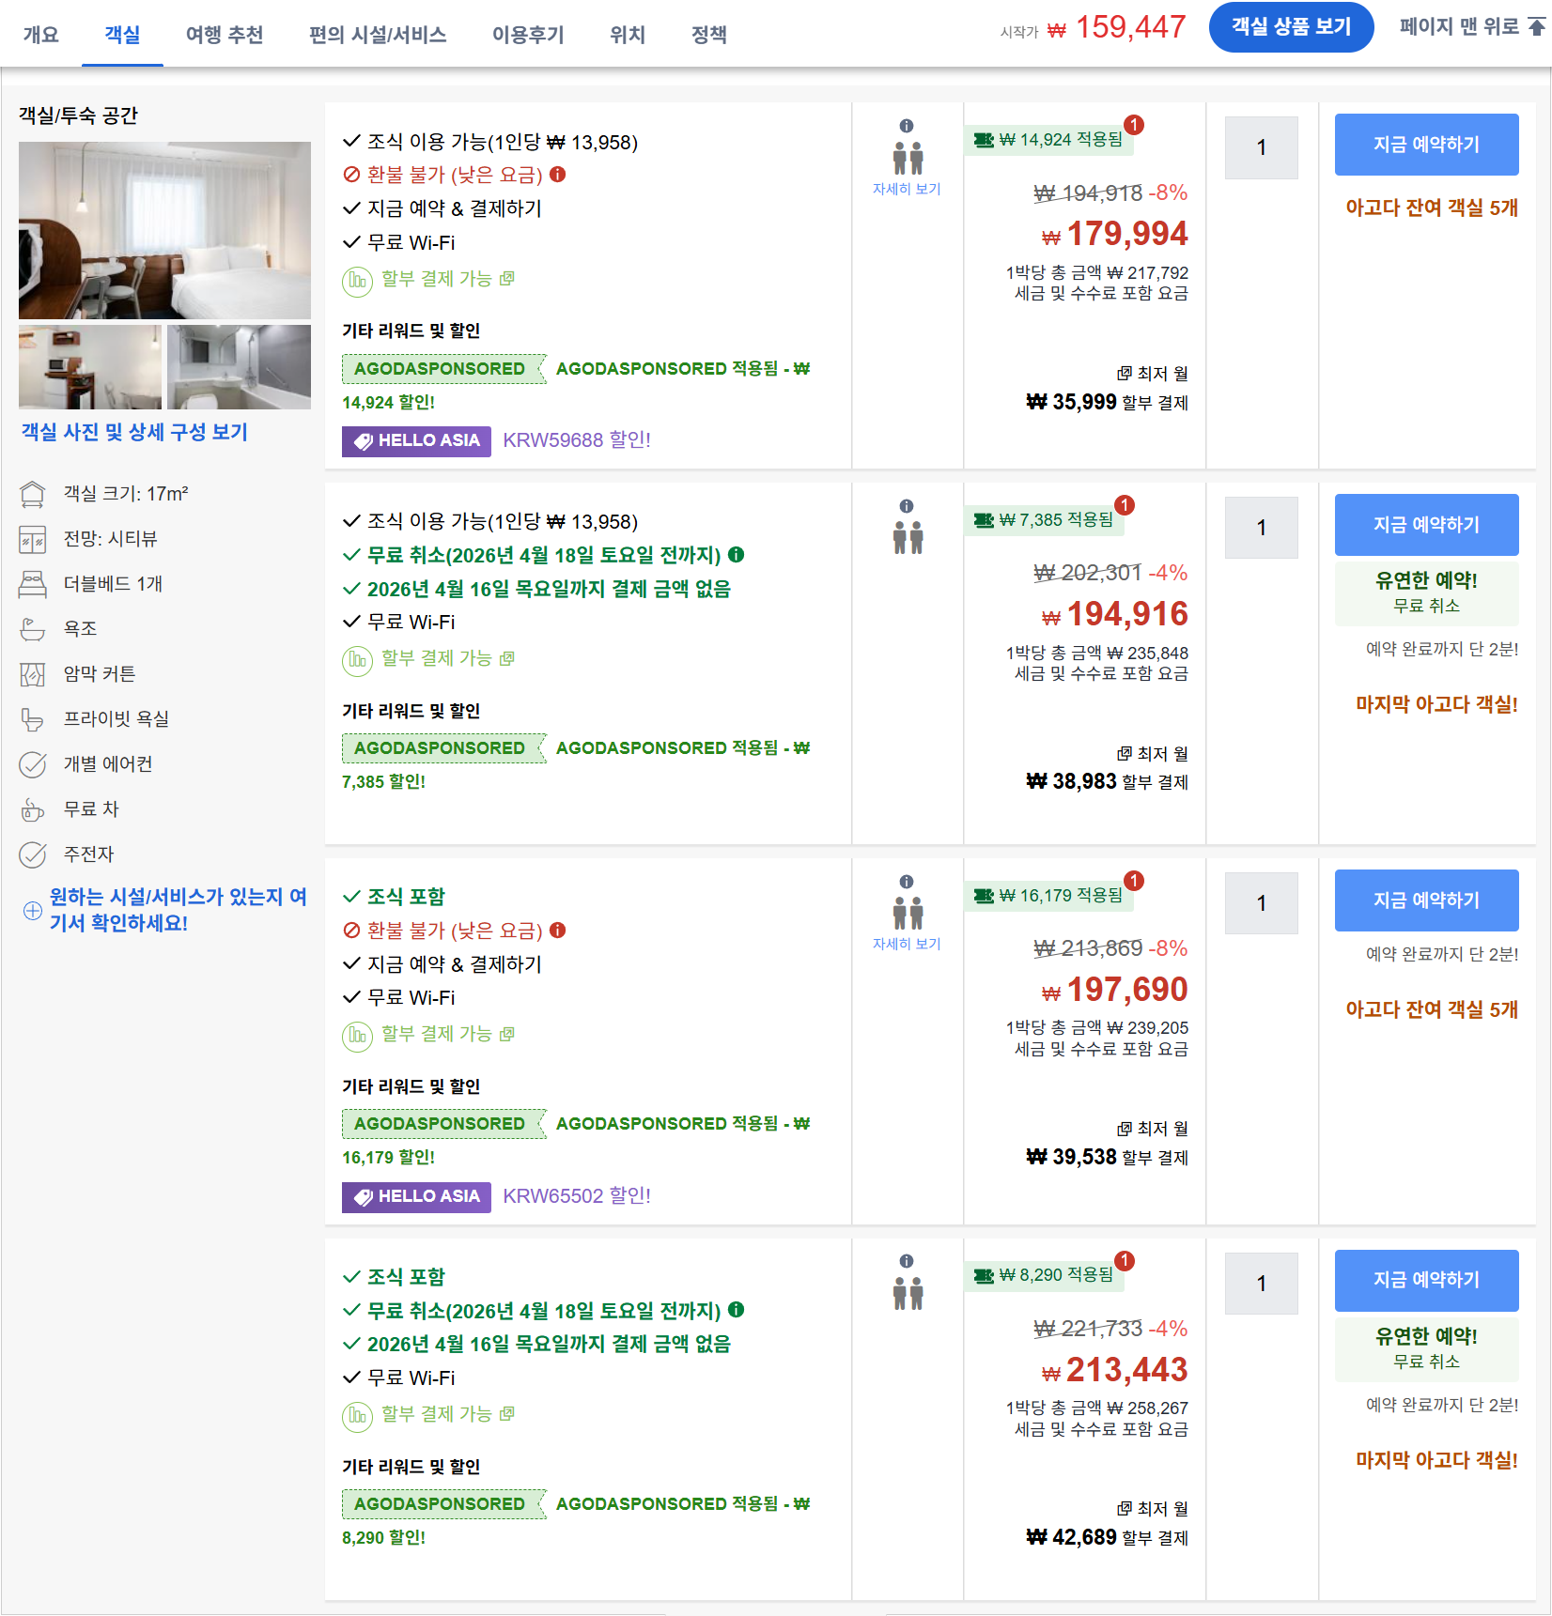Click the plus icon beside 원하는 시설/서비스 link
The width and height of the screenshot is (1552, 1616).
31,910
